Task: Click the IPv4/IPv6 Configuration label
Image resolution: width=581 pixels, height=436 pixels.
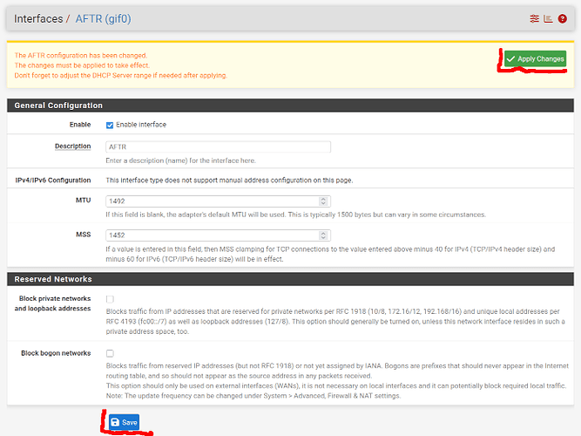Action: (52, 181)
